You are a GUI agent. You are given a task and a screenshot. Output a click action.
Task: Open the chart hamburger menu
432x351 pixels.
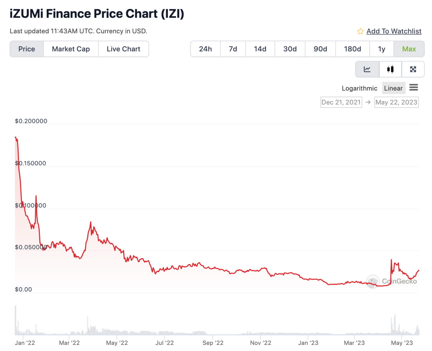(414, 88)
